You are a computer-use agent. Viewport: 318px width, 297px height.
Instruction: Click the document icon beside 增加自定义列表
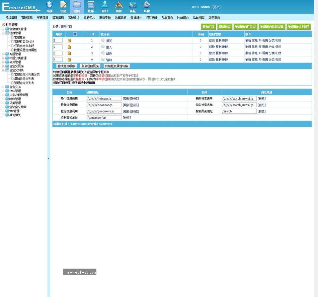(x=12, y=79)
